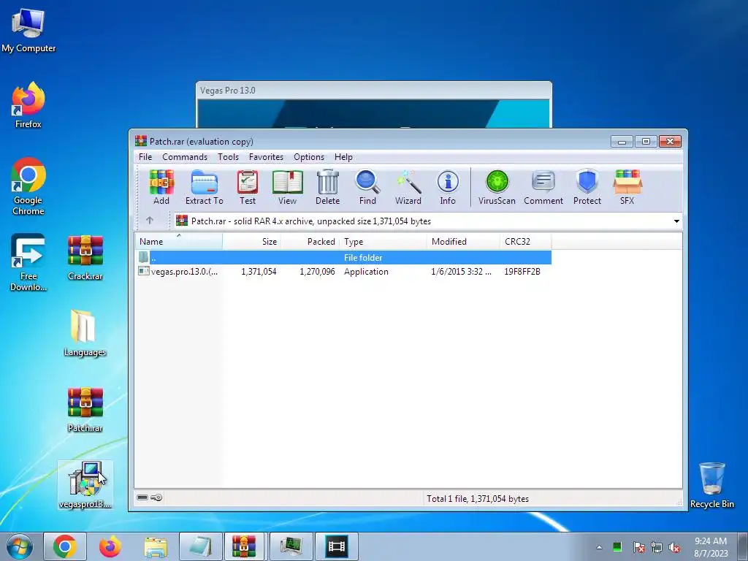Select the Languages folder on desktop
This screenshot has height=561, width=748.
[x=85, y=333]
